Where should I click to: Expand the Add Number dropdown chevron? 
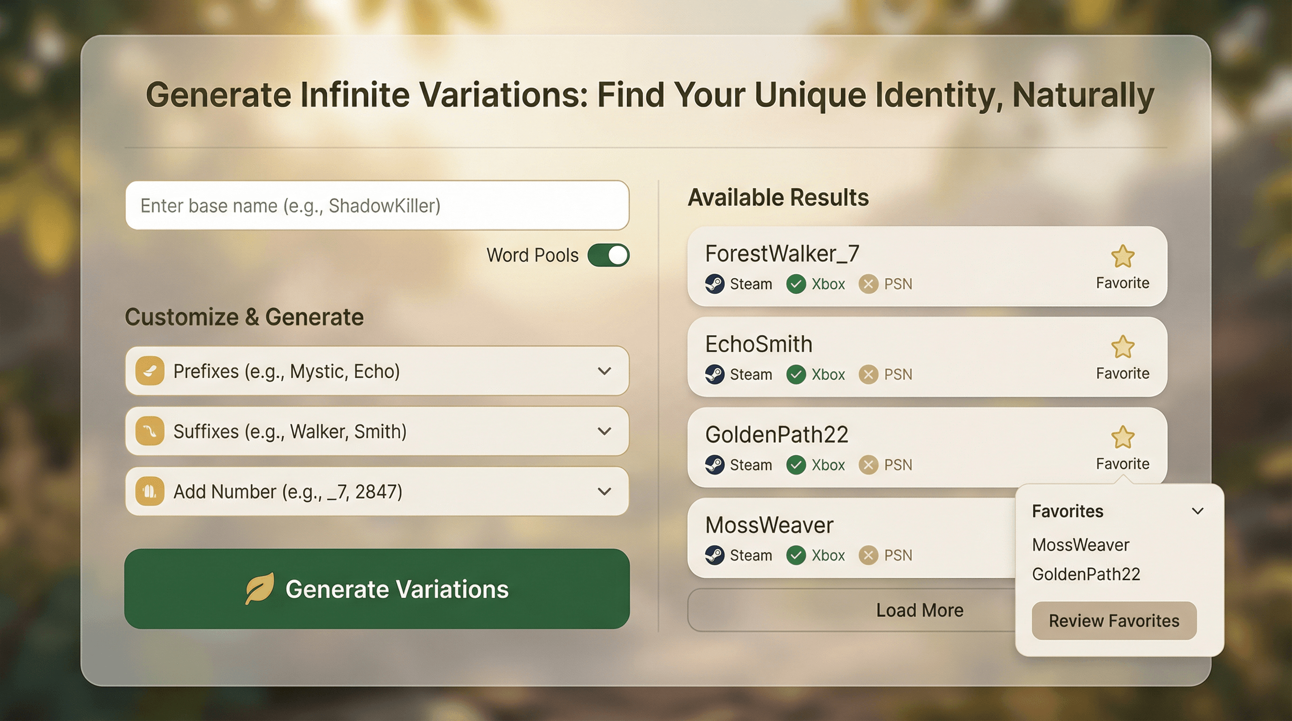604,491
